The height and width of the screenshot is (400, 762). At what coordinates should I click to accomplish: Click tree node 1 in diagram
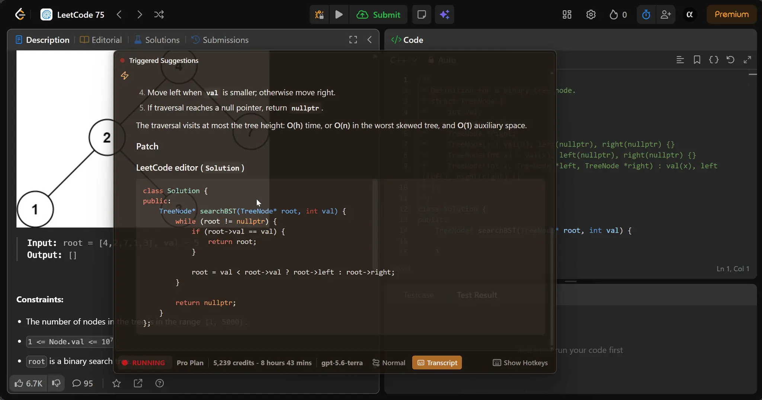click(x=35, y=209)
